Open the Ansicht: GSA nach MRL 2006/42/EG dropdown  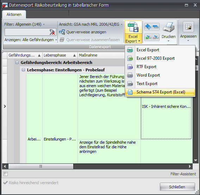[90, 24]
